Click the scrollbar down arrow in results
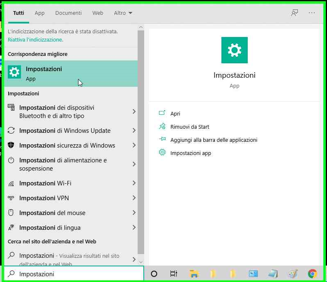The width and height of the screenshot is (327, 282). (x=141, y=262)
